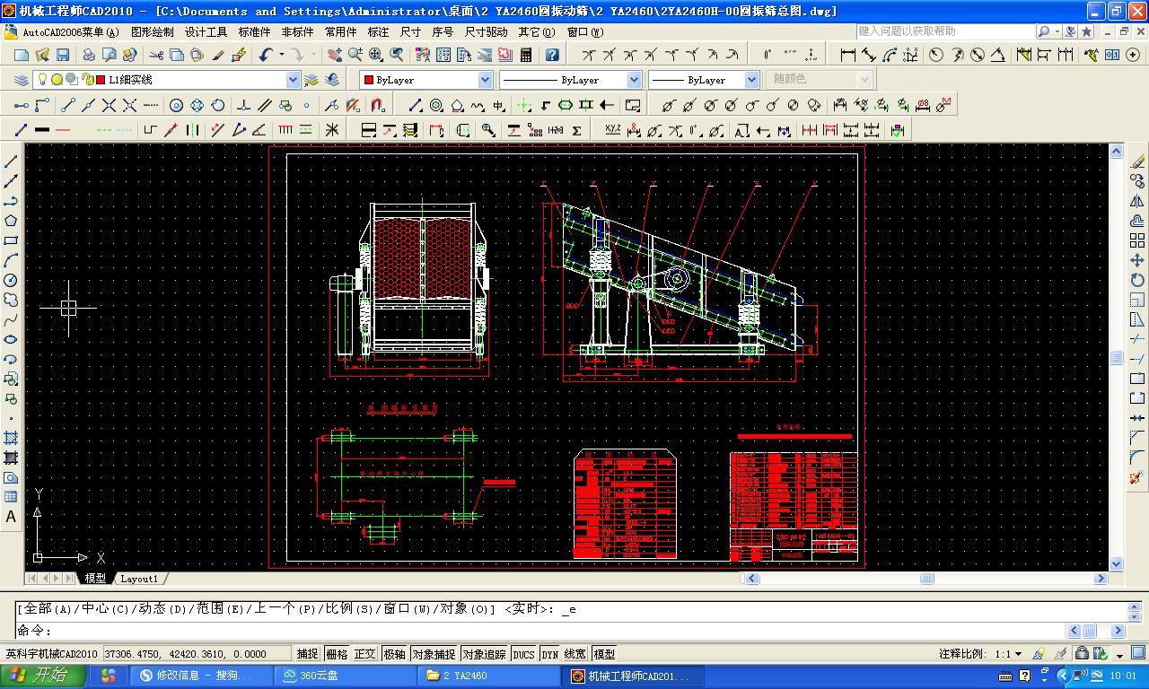Click the Help question mark icon

point(552,55)
